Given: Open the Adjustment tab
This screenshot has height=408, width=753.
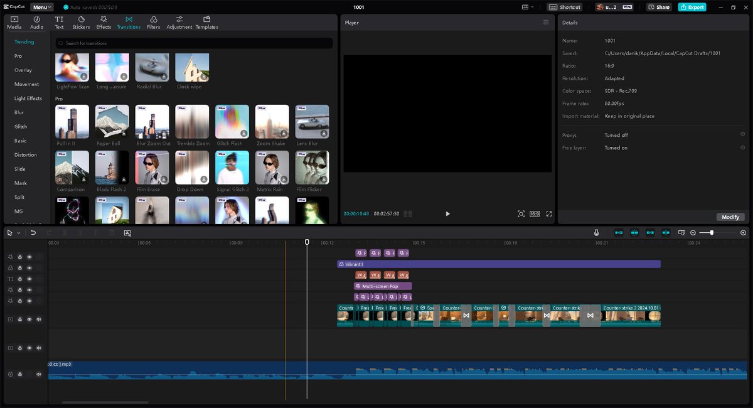Looking at the screenshot, I should tap(179, 23).
